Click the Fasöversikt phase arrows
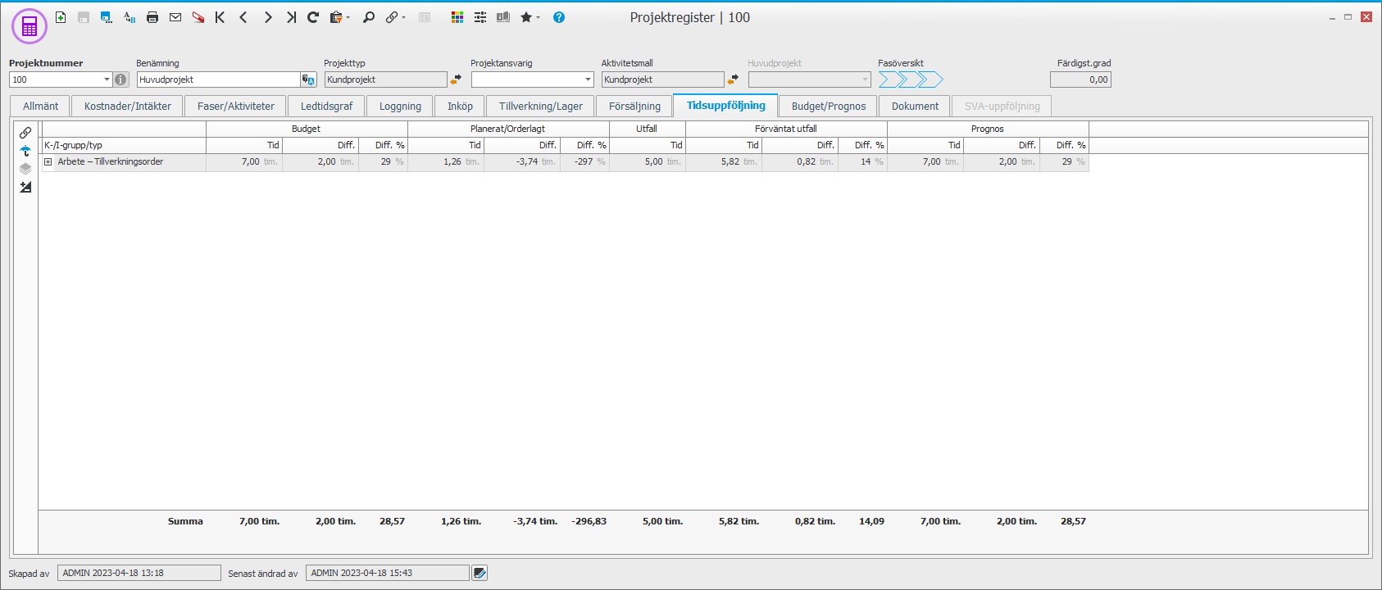Image resolution: width=1382 pixels, height=590 pixels. (x=911, y=79)
